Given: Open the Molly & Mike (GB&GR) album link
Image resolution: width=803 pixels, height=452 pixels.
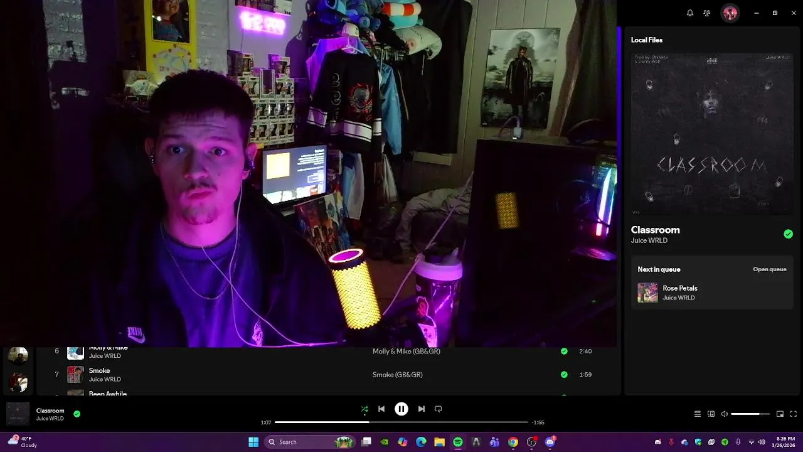Looking at the screenshot, I should coord(407,352).
